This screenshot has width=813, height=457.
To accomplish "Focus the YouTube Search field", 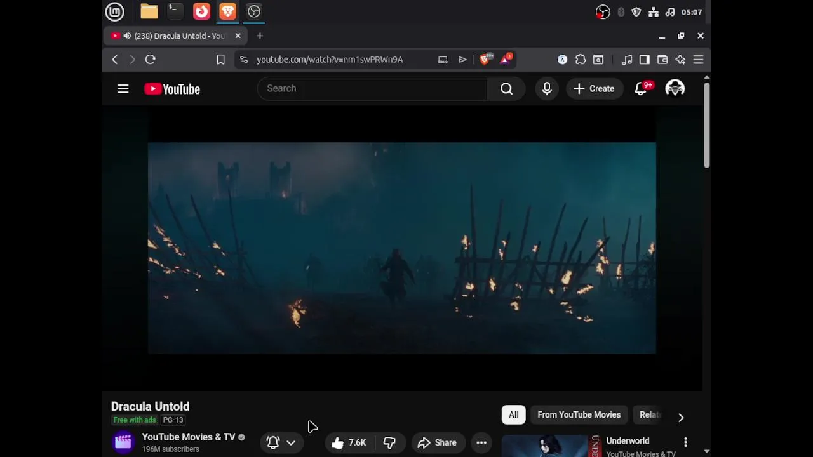I will tap(372, 89).
